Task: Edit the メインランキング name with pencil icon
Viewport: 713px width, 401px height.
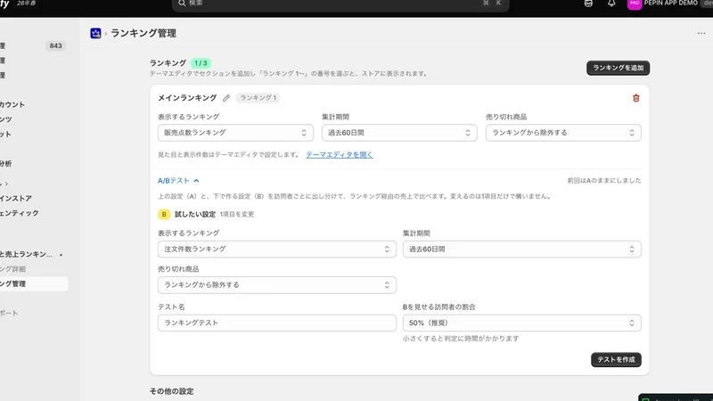Action: pos(226,98)
